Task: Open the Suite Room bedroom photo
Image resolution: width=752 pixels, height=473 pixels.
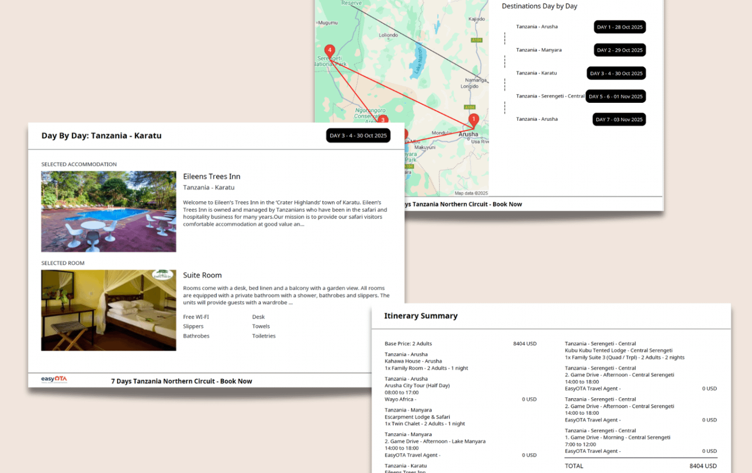Action: (108, 310)
